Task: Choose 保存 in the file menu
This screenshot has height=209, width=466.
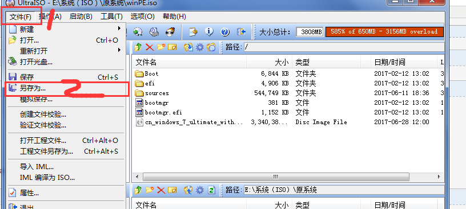Action: [x=66, y=77]
